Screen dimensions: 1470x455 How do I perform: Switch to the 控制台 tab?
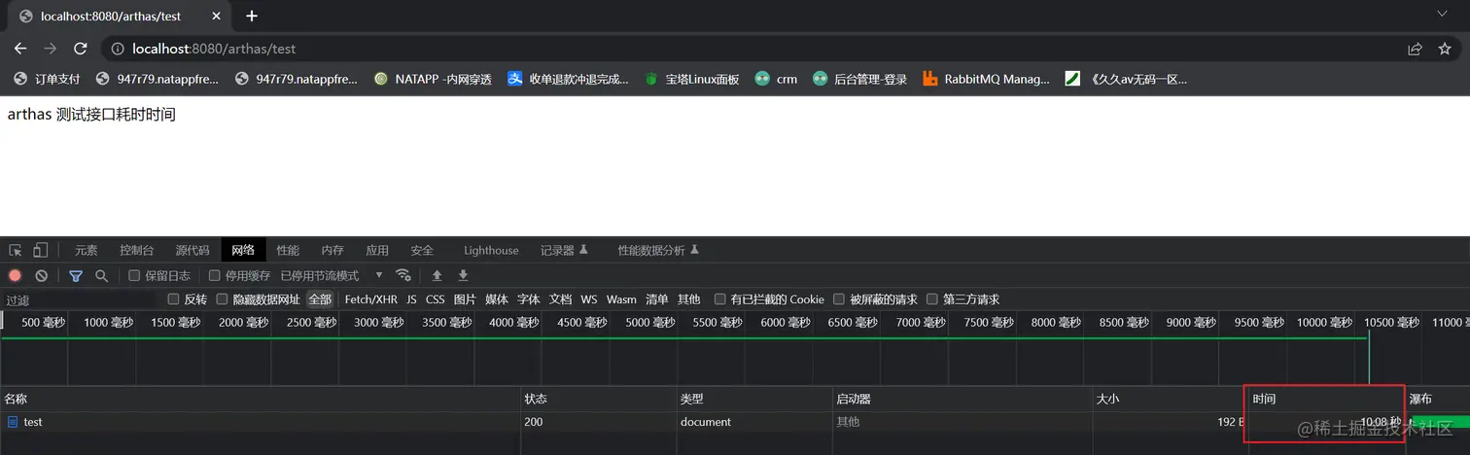pos(137,250)
